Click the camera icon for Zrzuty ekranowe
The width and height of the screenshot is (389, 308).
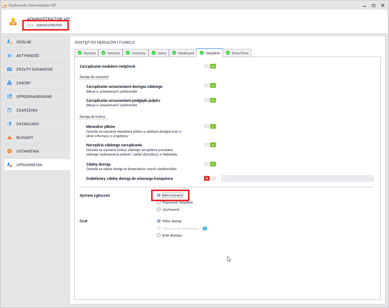(10, 69)
